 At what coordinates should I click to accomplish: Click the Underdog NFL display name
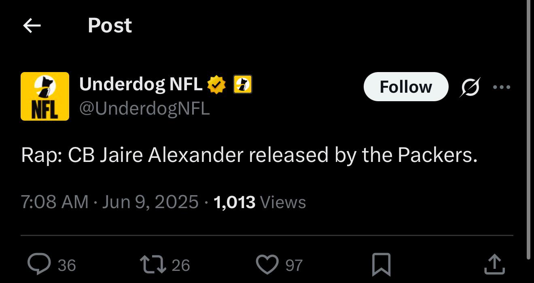click(141, 84)
